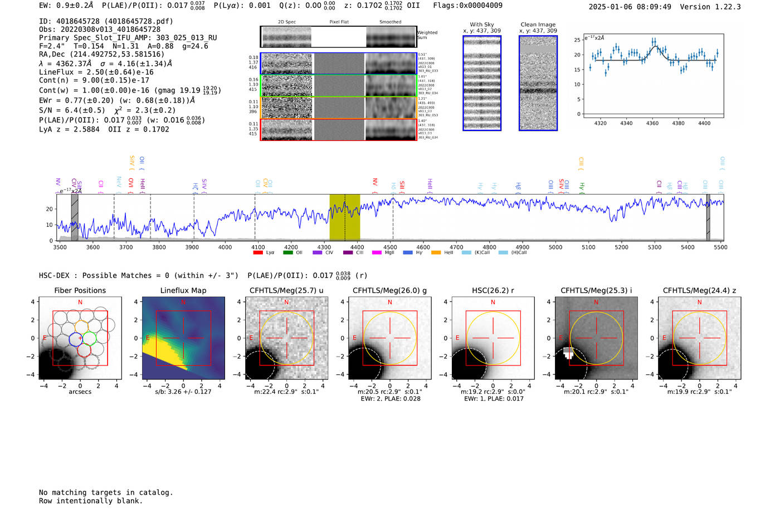The width and height of the screenshot is (780, 531).
Task: Click the hatched gray band near 3550 Å
Action: (75, 217)
